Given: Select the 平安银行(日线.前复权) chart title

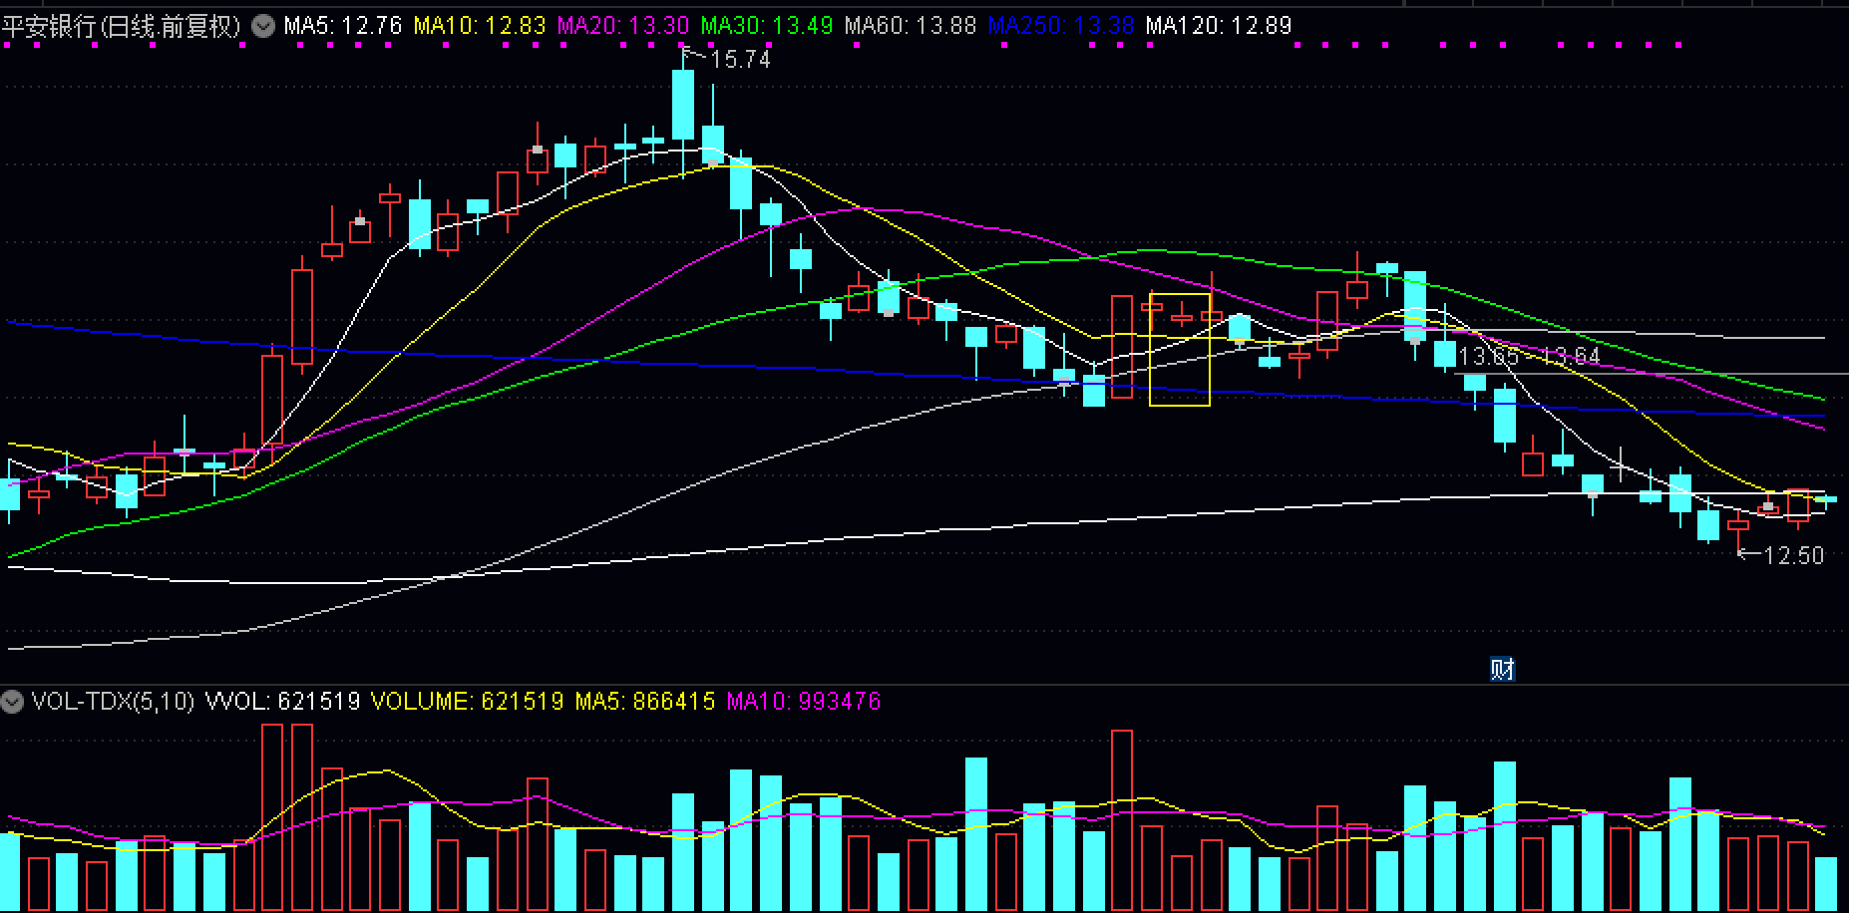Looking at the screenshot, I should [x=122, y=26].
